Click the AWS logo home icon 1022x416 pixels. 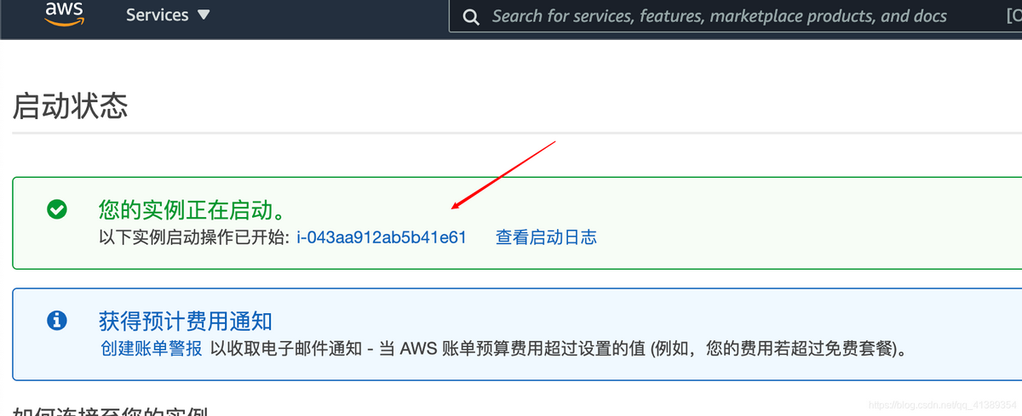pyautogui.click(x=65, y=14)
